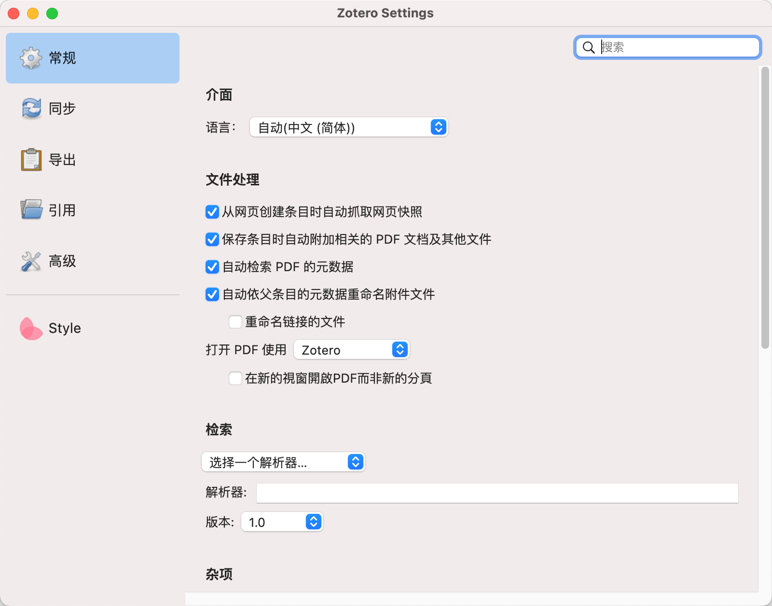Click the vertical scrollbar thumb

(765, 207)
